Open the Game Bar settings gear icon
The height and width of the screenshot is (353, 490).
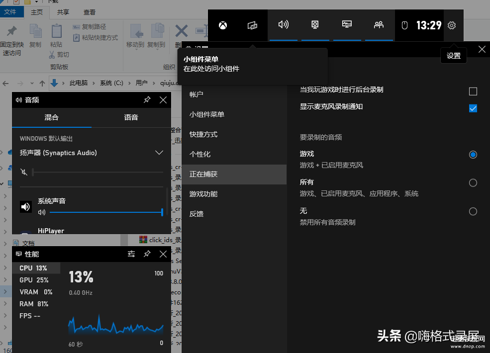(452, 25)
